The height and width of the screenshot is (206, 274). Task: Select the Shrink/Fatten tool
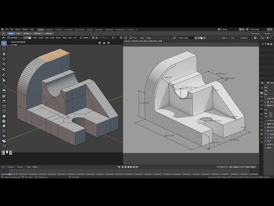[x=4, y=136]
